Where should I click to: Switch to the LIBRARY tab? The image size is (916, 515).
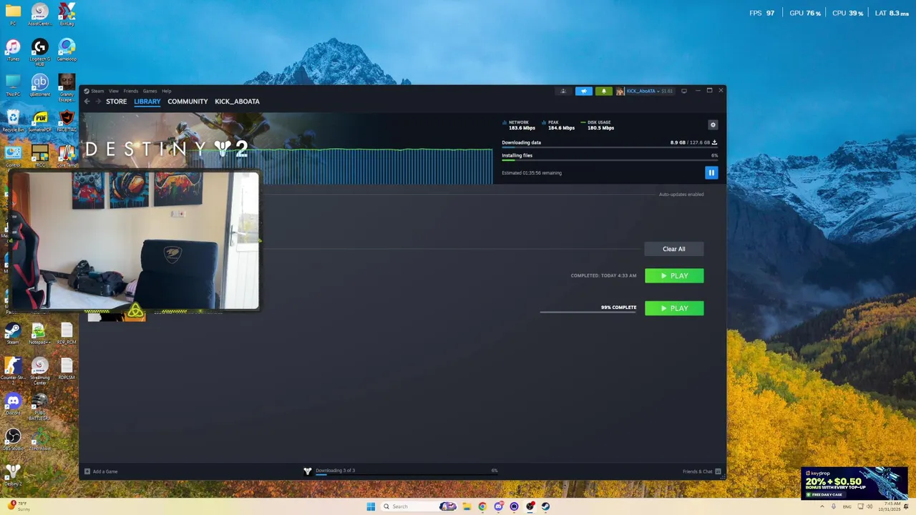[x=147, y=102]
